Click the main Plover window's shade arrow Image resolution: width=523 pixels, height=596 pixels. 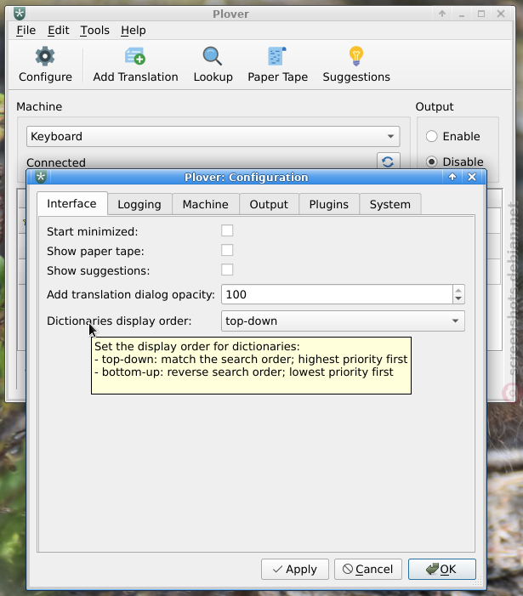point(442,14)
